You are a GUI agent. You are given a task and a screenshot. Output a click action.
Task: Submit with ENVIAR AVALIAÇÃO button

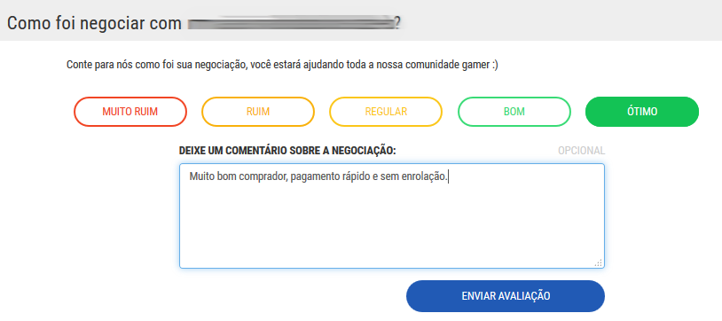(505, 296)
